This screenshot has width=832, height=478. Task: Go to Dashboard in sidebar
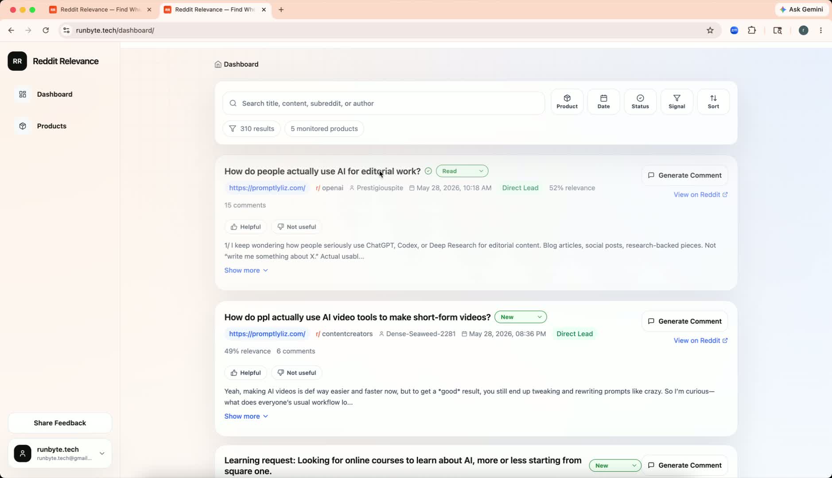pyautogui.click(x=54, y=94)
